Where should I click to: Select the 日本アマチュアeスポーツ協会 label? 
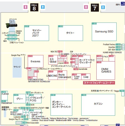(x=40, y=108)
